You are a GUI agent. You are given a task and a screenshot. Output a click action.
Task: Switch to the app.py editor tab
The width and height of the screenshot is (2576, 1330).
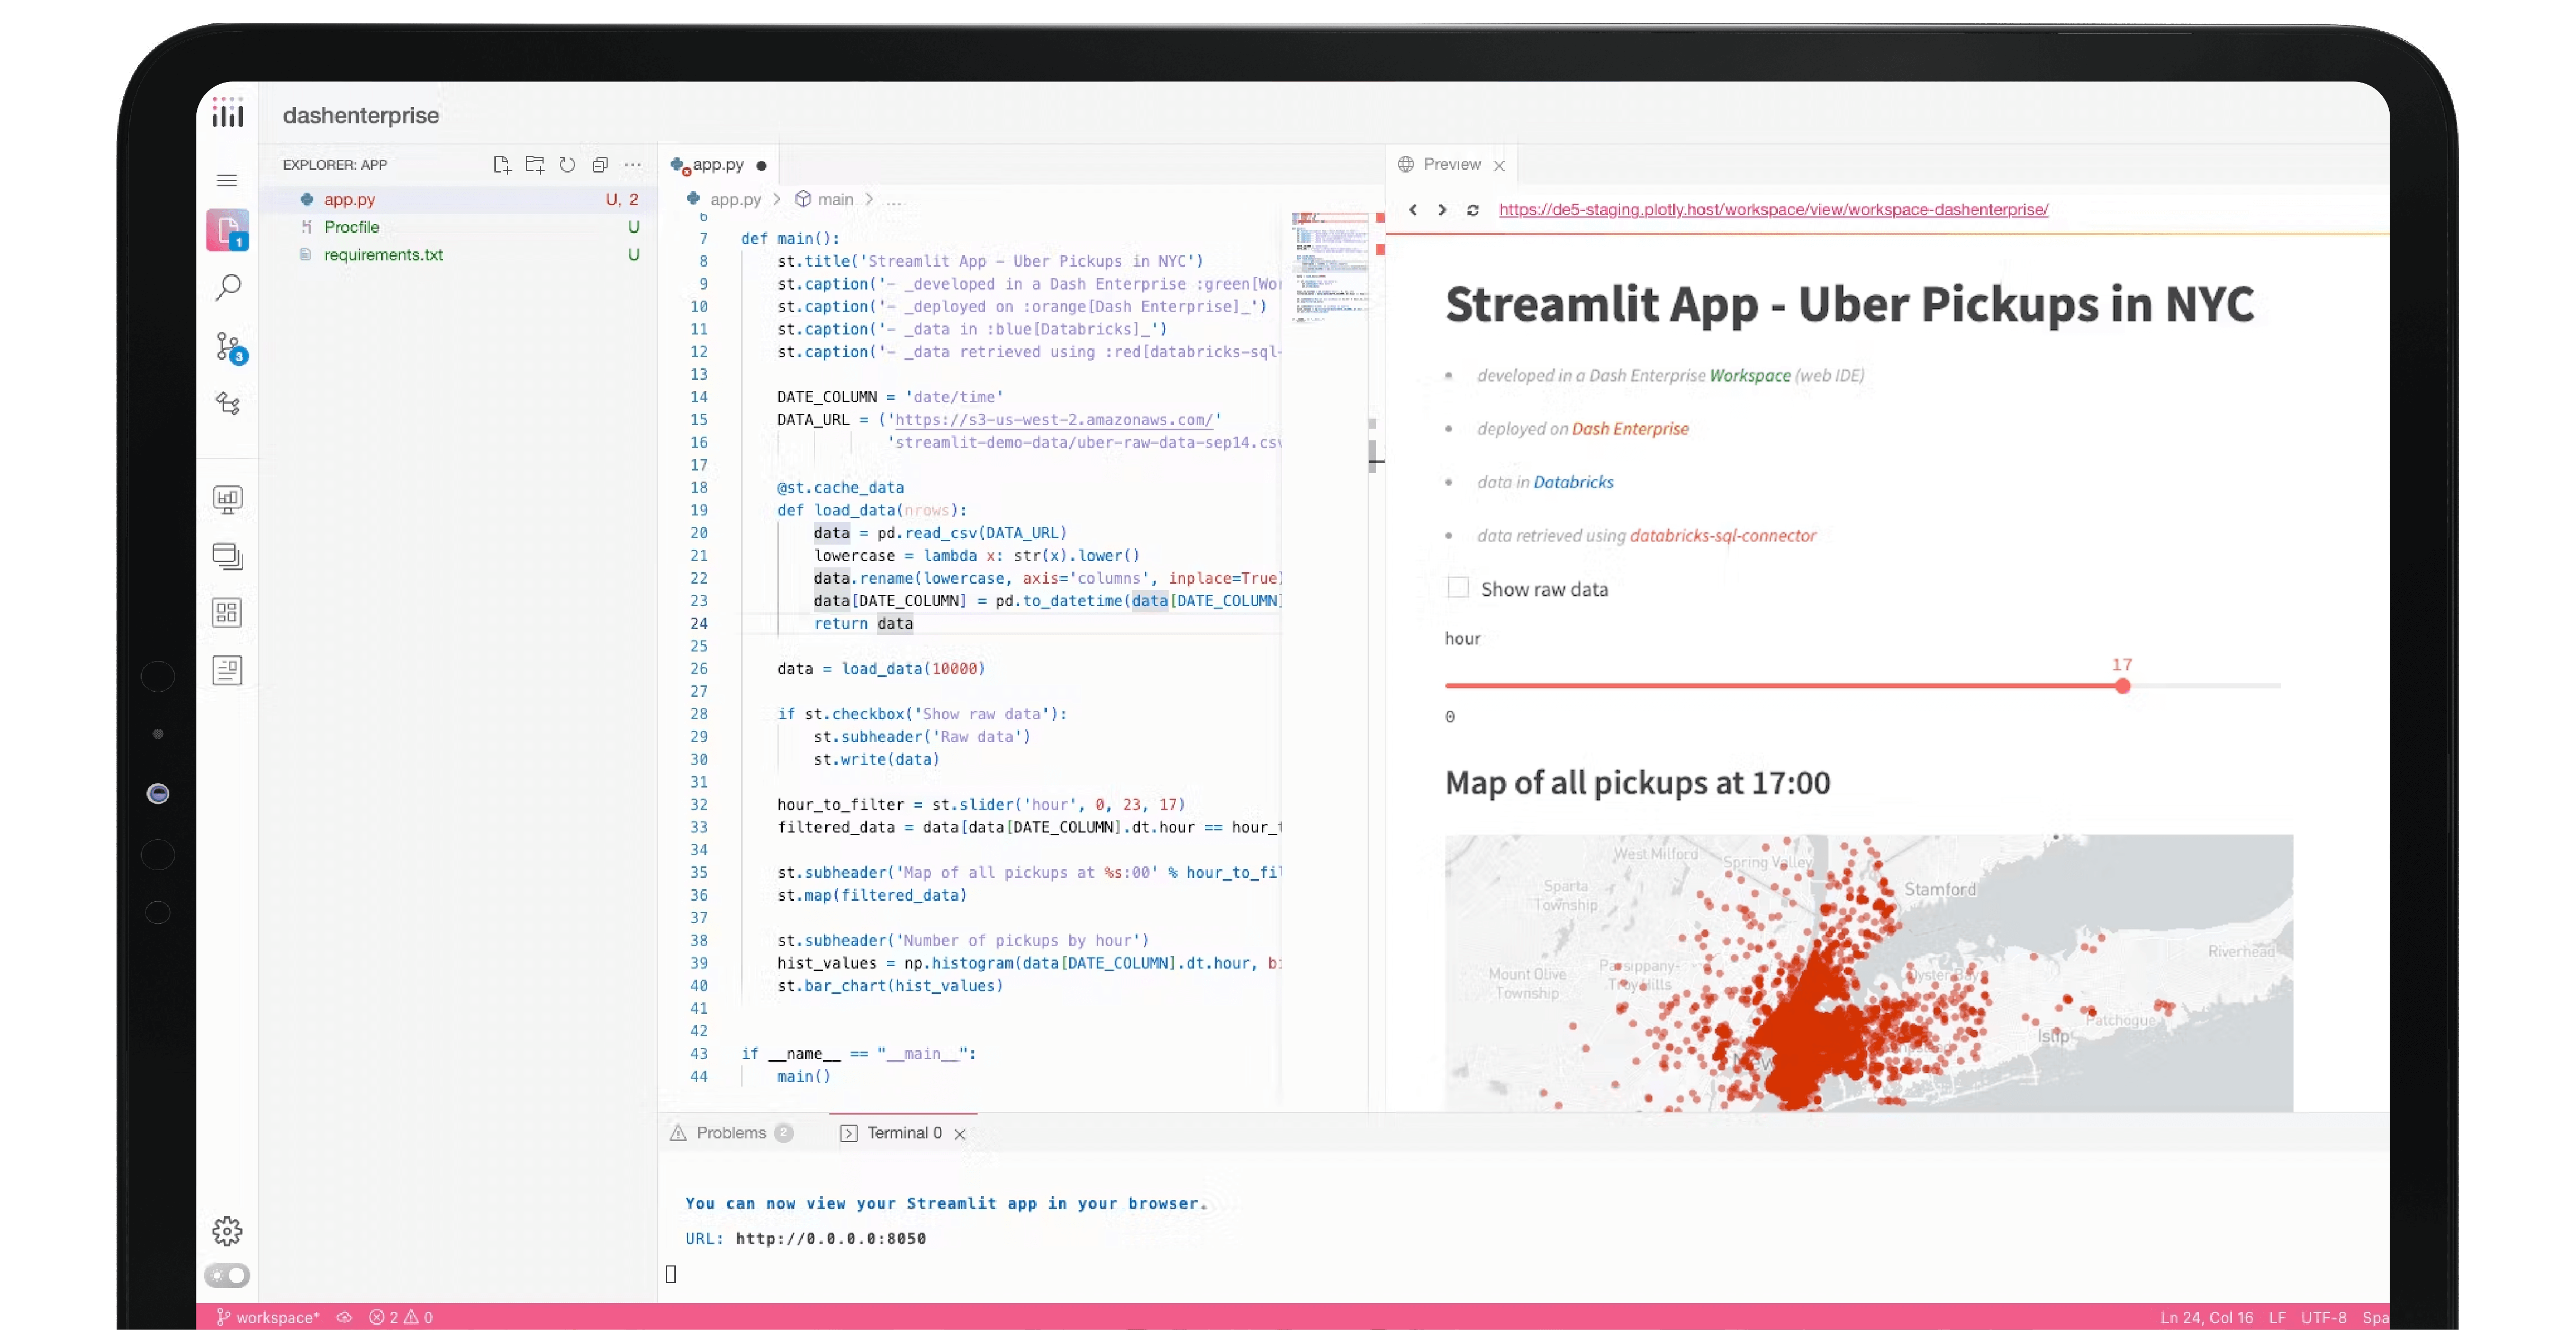coord(718,165)
